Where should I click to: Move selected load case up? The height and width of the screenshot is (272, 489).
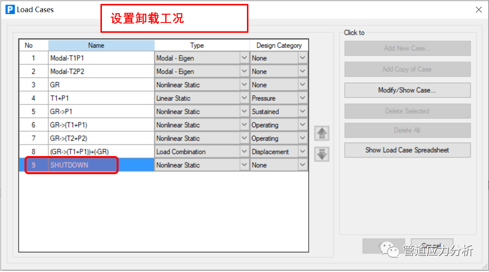click(x=321, y=134)
